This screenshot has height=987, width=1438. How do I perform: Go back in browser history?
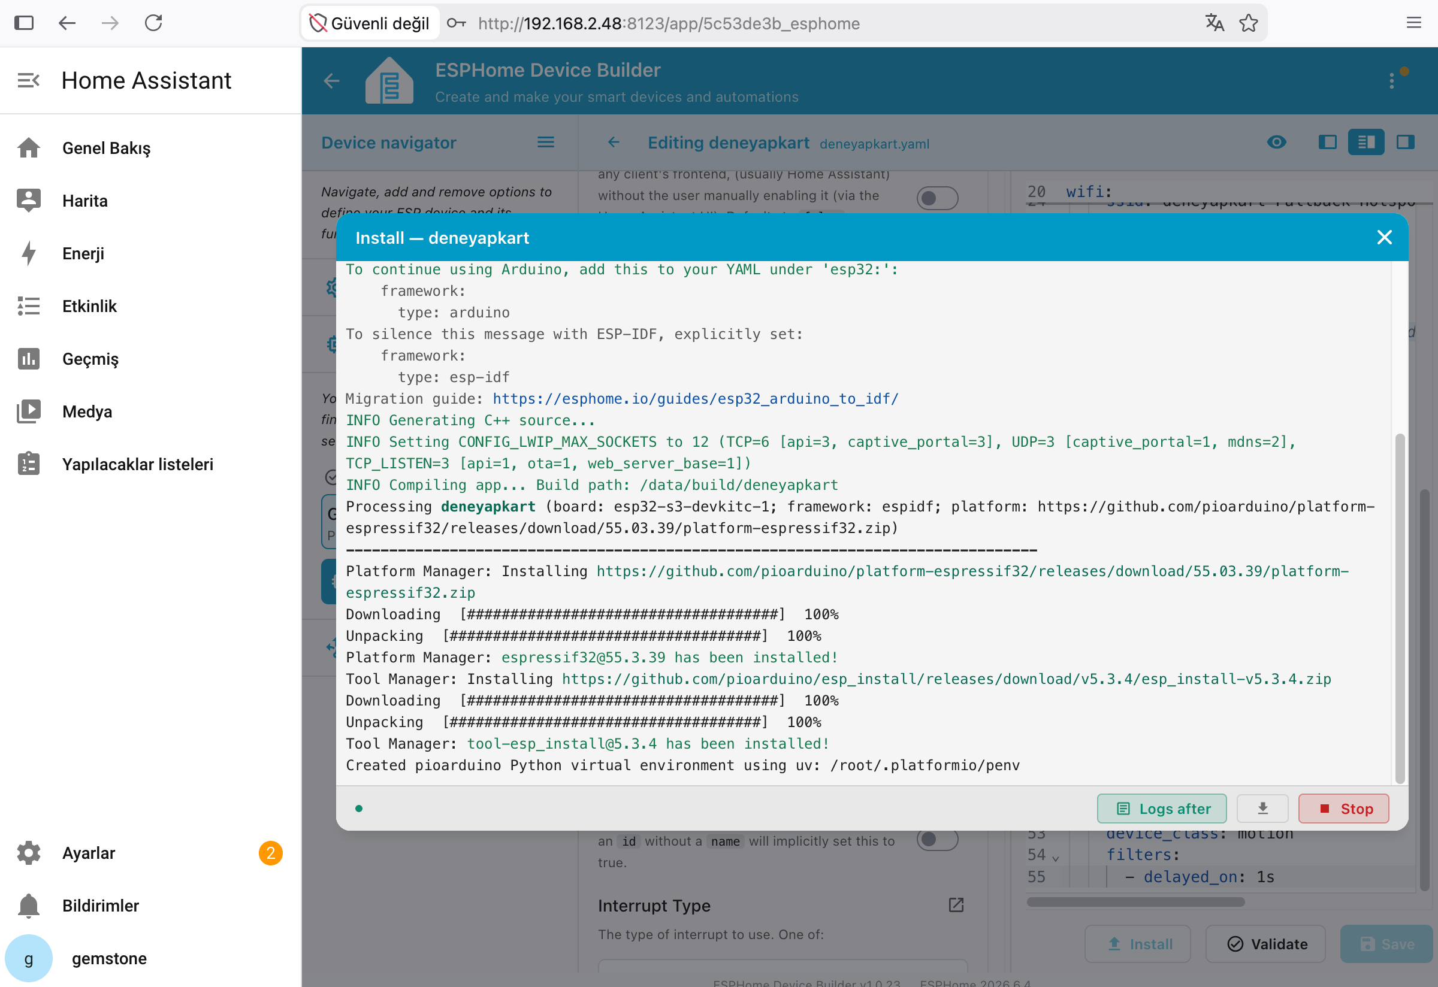67,23
